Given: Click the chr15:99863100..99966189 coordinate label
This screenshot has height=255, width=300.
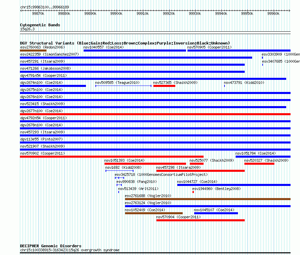Looking at the screenshot, I should [44, 7].
